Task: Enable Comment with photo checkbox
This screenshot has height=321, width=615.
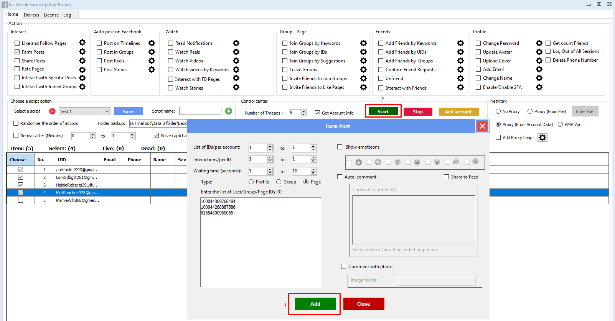Action: [343, 266]
